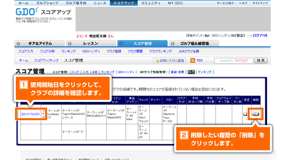Open the サイトマップ link
This screenshot has width=285, height=160.
click(260, 3)
